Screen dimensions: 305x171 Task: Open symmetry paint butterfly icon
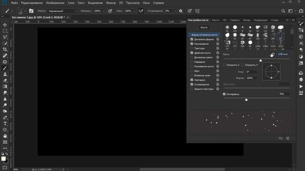[197, 11]
